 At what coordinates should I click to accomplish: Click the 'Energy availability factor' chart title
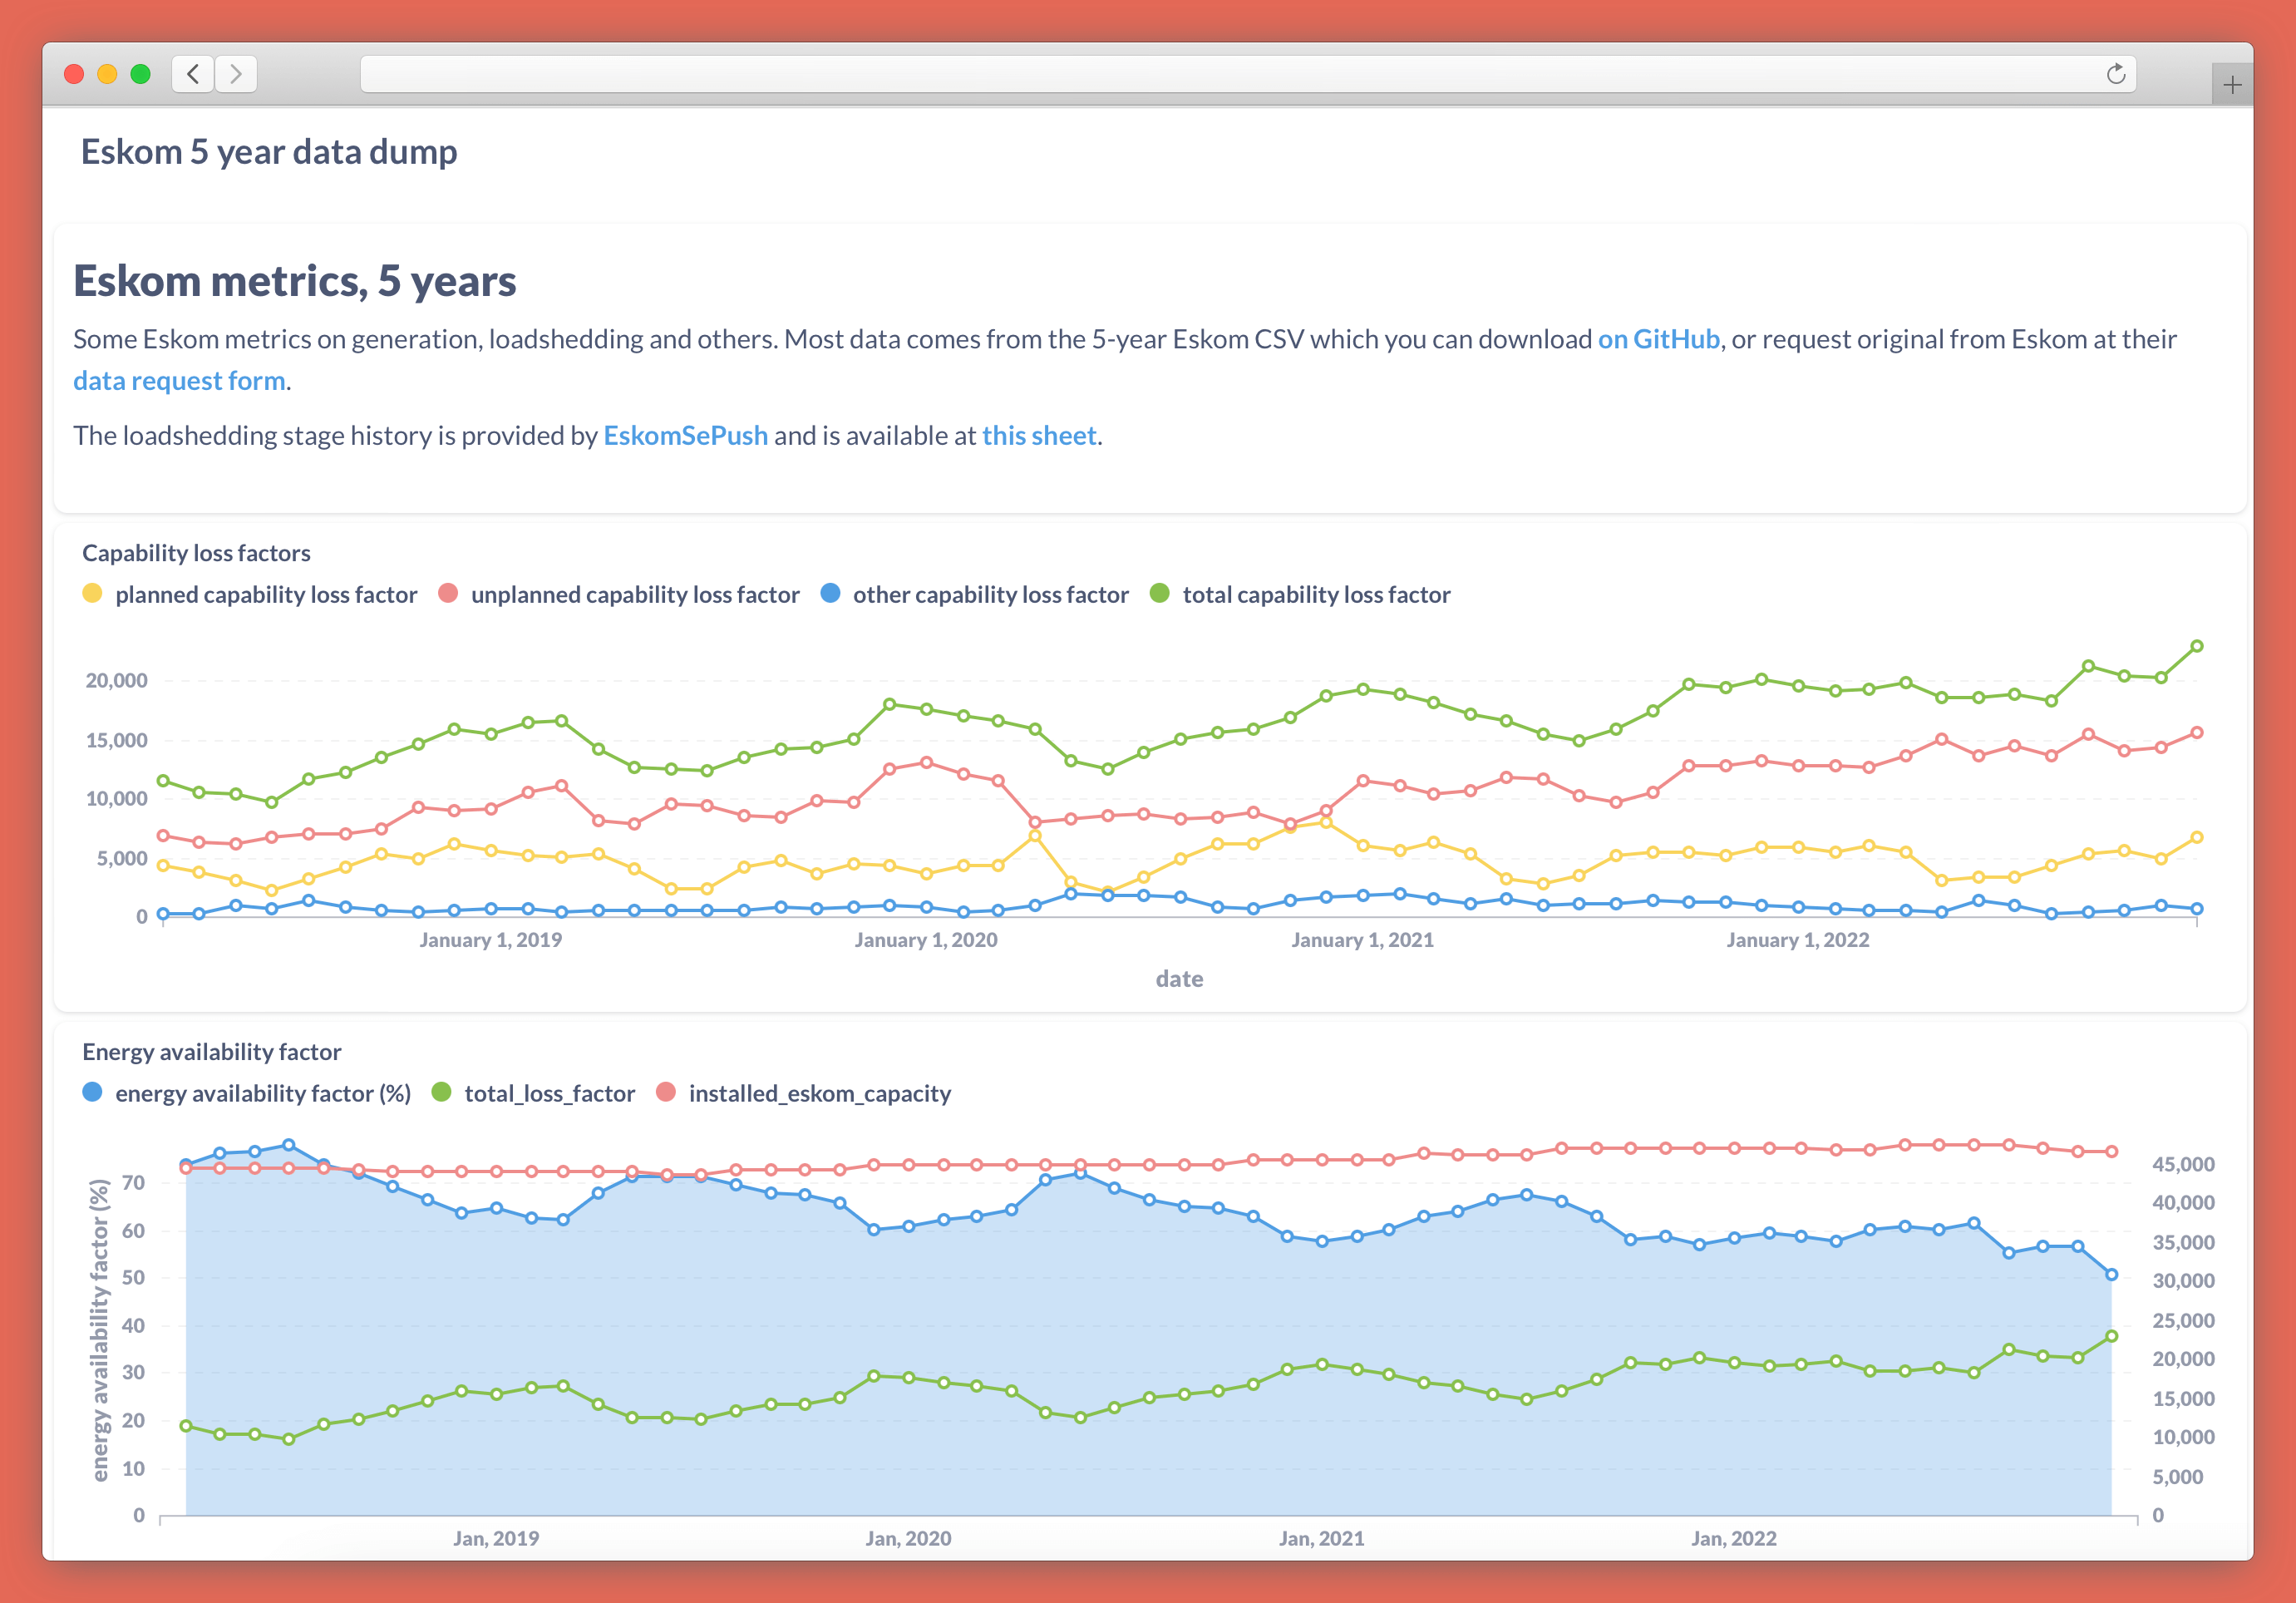212,1052
